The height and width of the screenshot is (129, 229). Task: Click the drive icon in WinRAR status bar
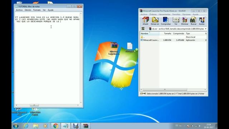click(x=141, y=94)
